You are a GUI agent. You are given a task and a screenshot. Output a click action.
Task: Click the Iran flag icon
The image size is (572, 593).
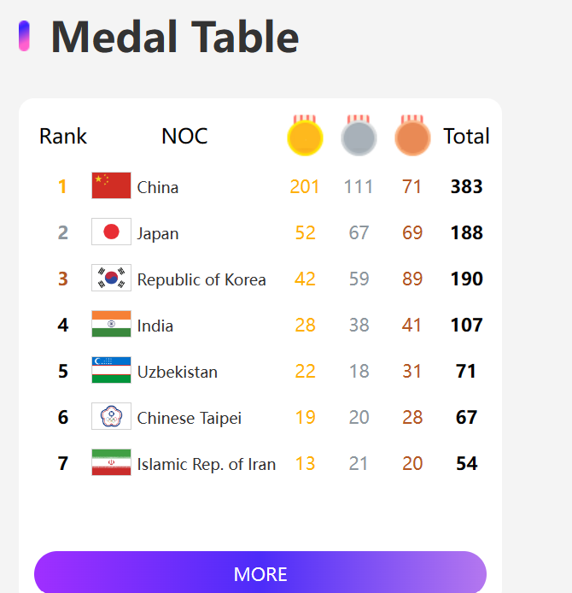click(111, 463)
